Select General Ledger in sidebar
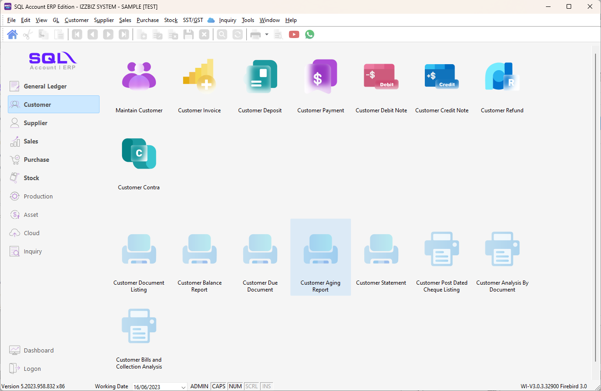This screenshot has width=601, height=391. click(54, 86)
